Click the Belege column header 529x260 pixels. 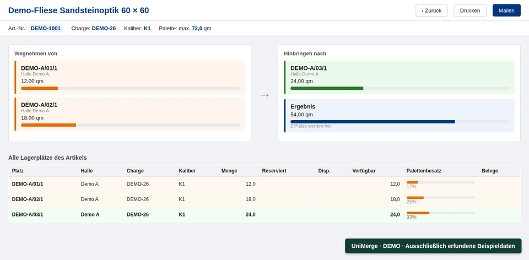490,171
